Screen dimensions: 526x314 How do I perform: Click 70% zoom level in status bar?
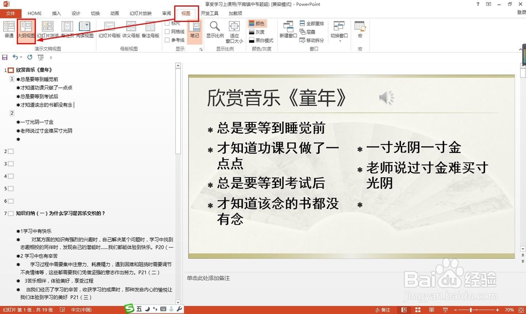click(x=509, y=310)
